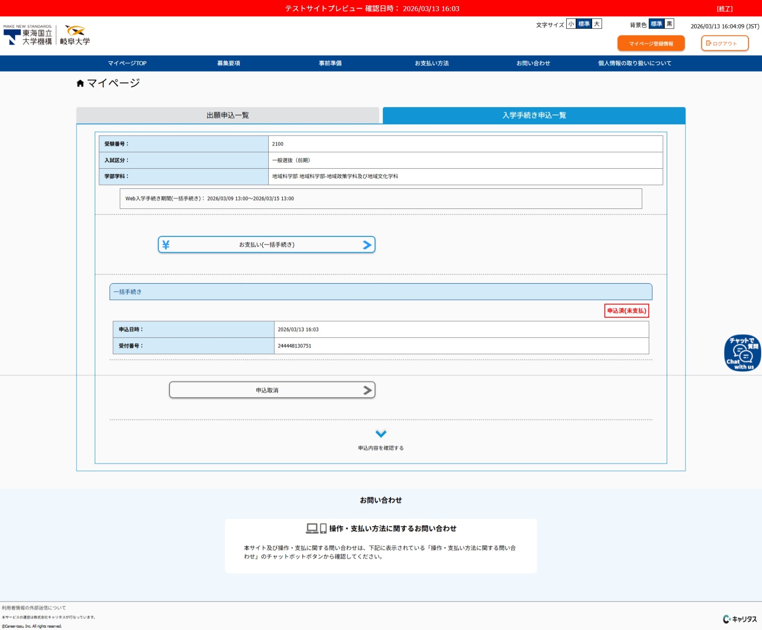Image resolution: width=762 pixels, height=630 pixels.
Task: Click receipt number 244448130751
Action: [x=294, y=346]
